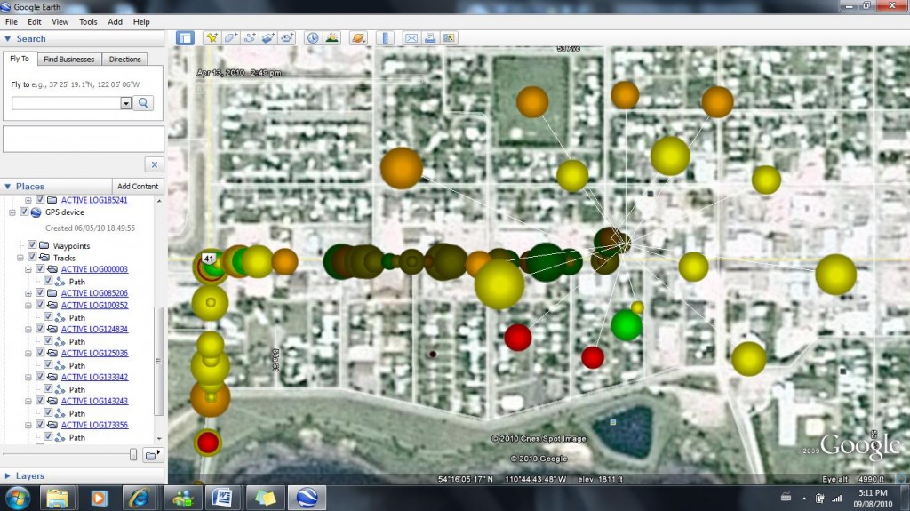Add an image overlay from the toolbar
The height and width of the screenshot is (511, 910).
tap(268, 38)
